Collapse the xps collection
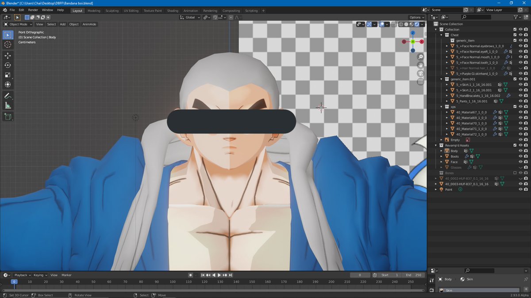The image size is (531, 298). [x=441, y=106]
